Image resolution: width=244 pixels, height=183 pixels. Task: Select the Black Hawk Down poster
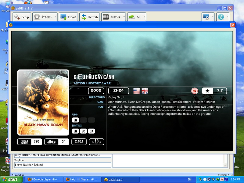[43, 102]
